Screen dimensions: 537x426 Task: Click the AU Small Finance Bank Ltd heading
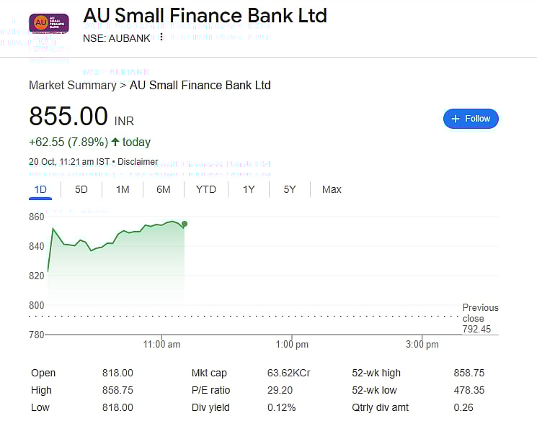[205, 15]
